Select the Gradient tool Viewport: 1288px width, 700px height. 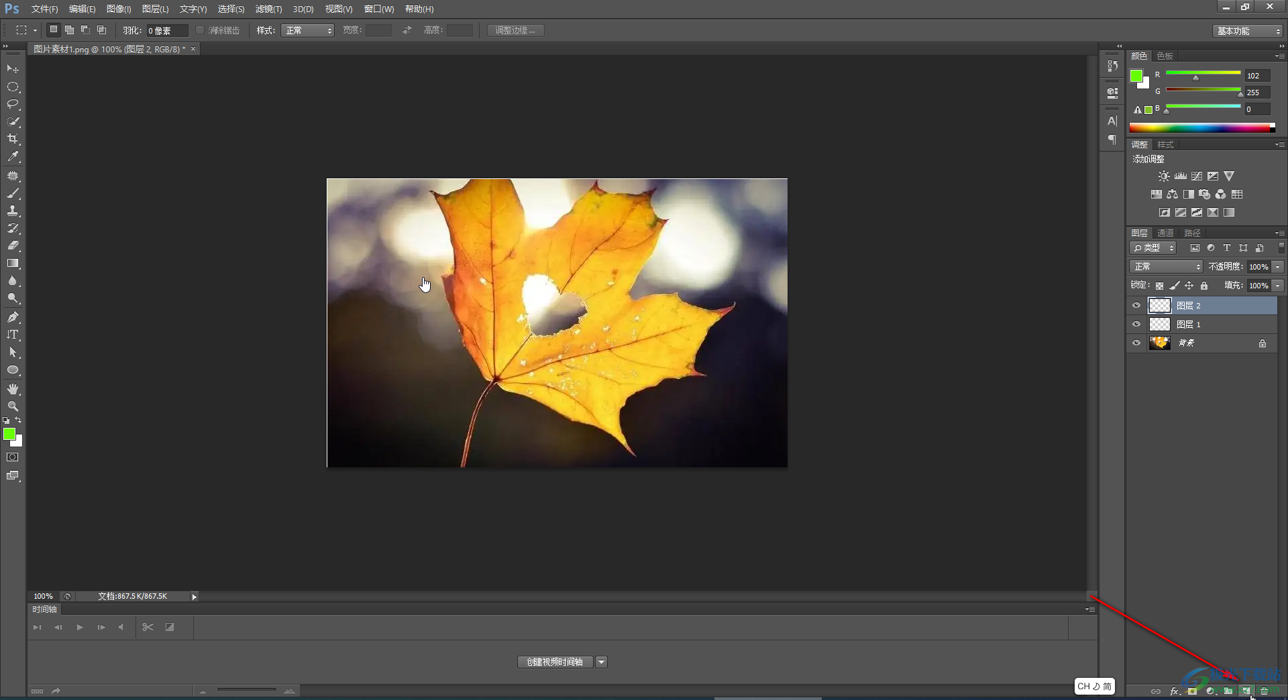pyautogui.click(x=13, y=264)
